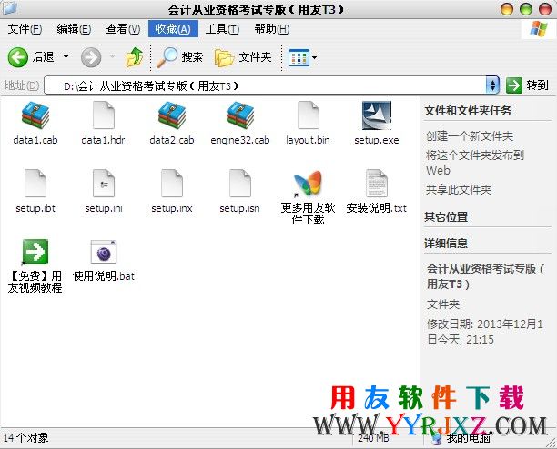Open the 文件(F) menu
Screen dimensions: 557x449
pyautogui.click(x=25, y=29)
